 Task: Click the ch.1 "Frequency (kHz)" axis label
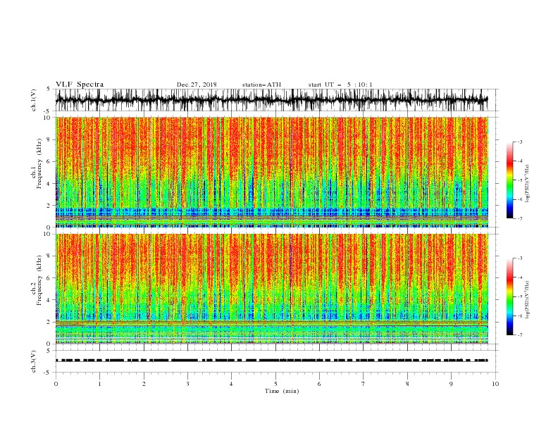click(x=39, y=164)
